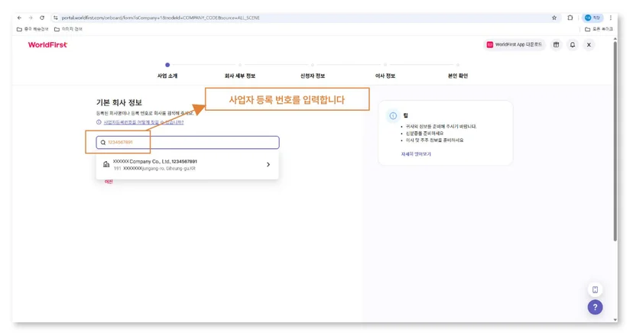Click the info icon beside the registration help link
633x336 pixels.
[x=99, y=122]
